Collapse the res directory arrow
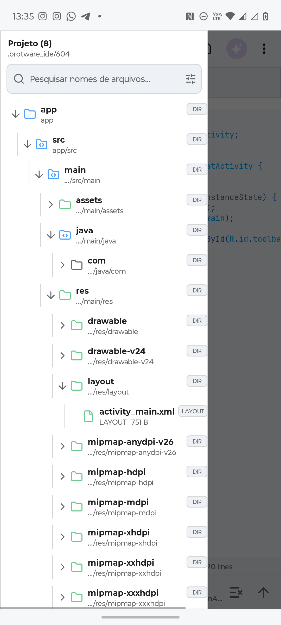This screenshot has height=625, width=281. tap(51, 295)
